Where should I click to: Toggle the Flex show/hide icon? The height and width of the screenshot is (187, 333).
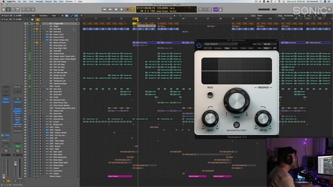76,16
